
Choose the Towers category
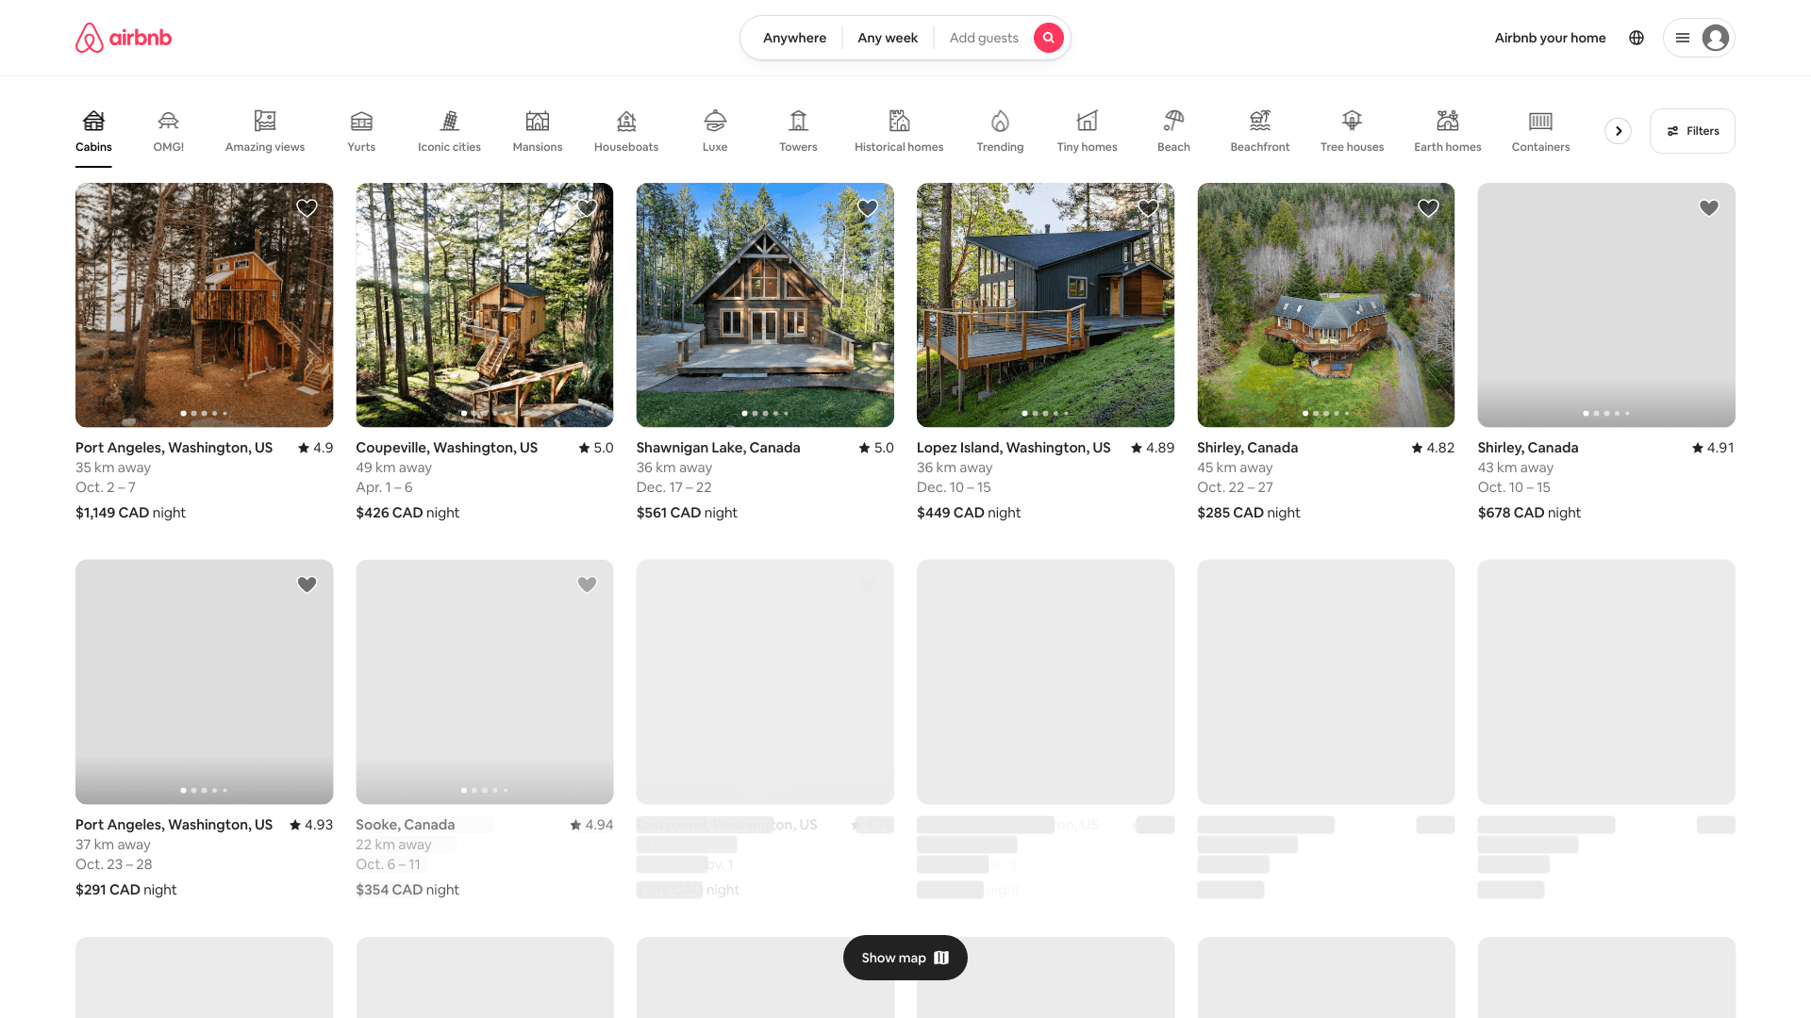tap(798, 132)
